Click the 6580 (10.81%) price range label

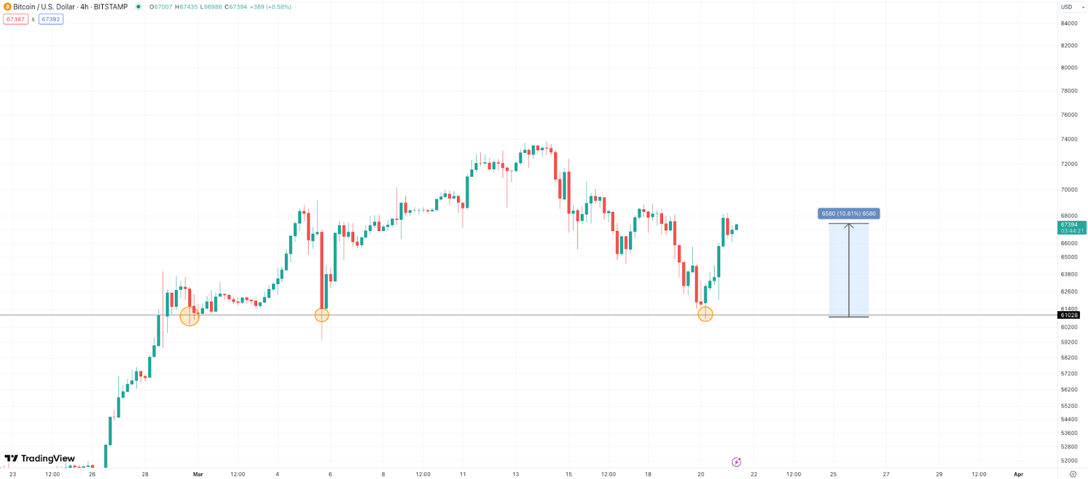[x=848, y=213]
